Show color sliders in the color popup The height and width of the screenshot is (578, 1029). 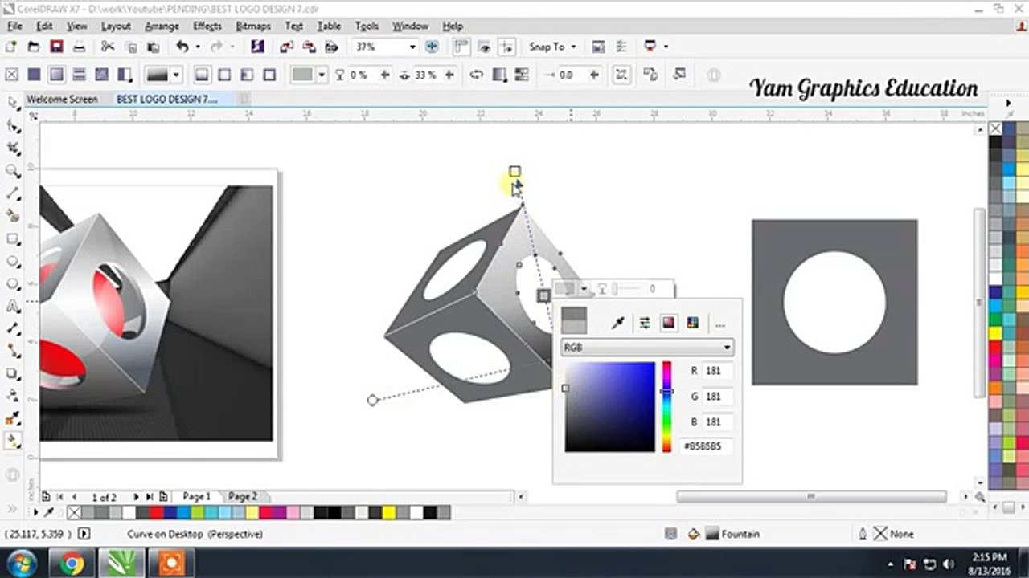click(645, 323)
